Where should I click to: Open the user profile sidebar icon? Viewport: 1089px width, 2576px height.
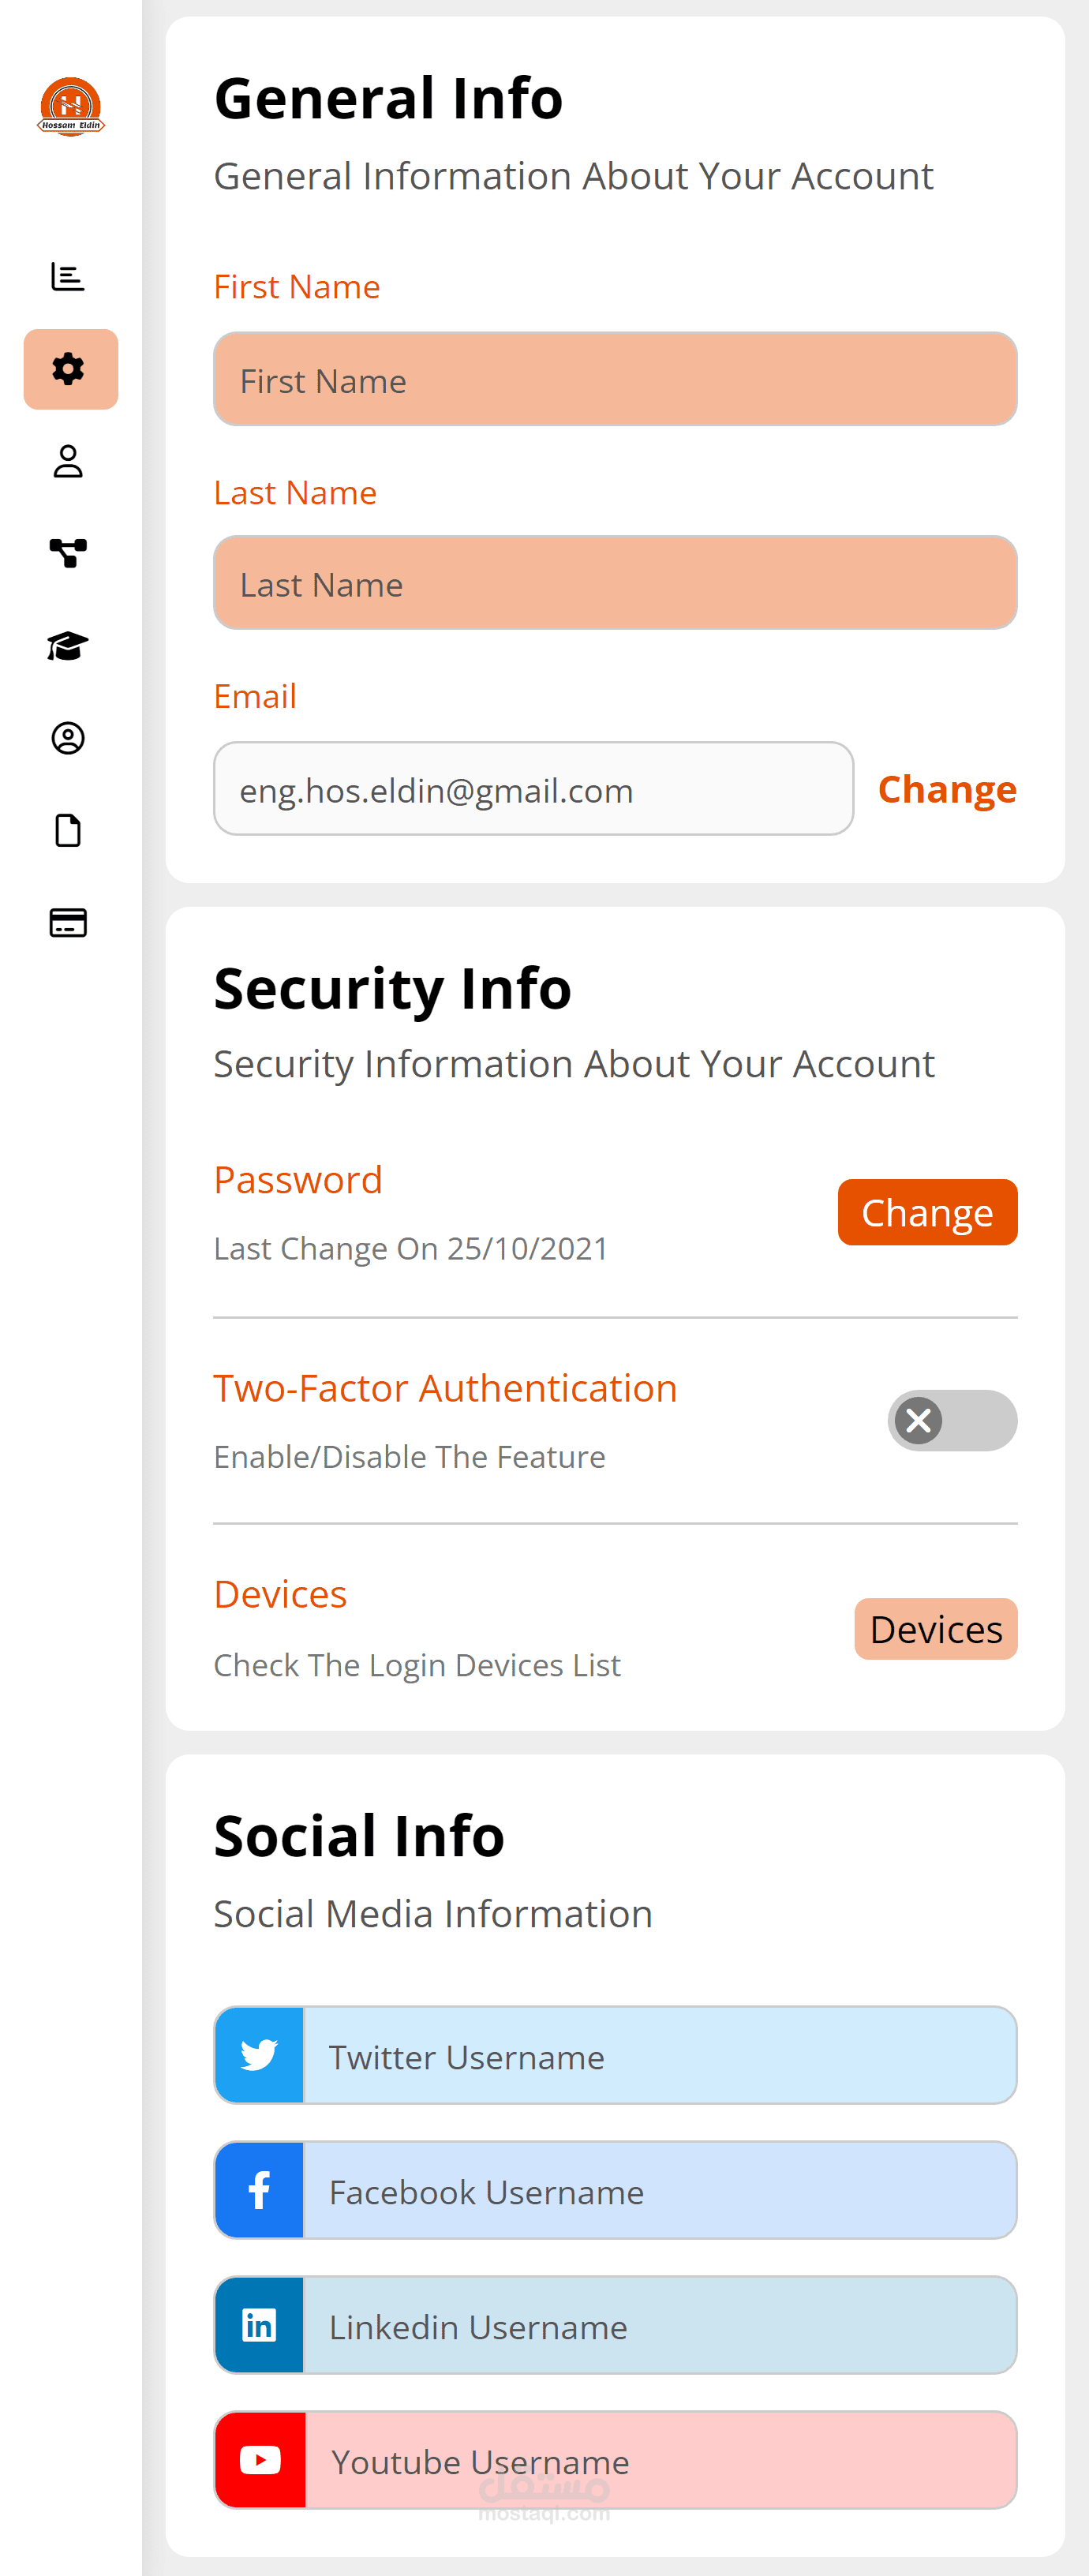(68, 461)
